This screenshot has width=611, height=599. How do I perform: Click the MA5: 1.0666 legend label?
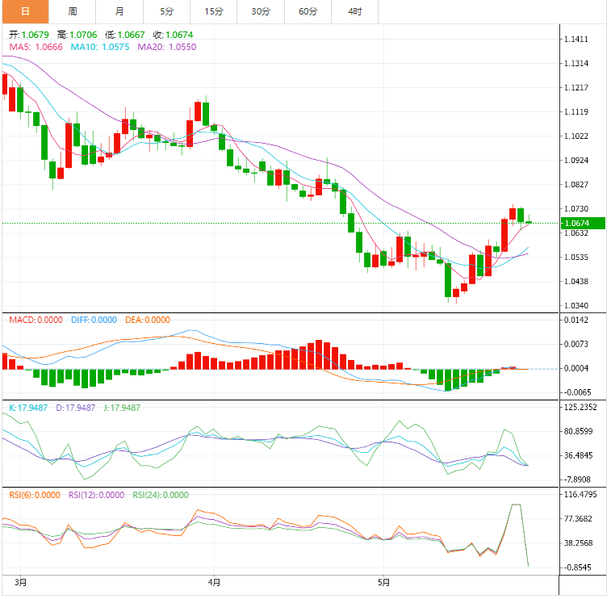click(36, 47)
